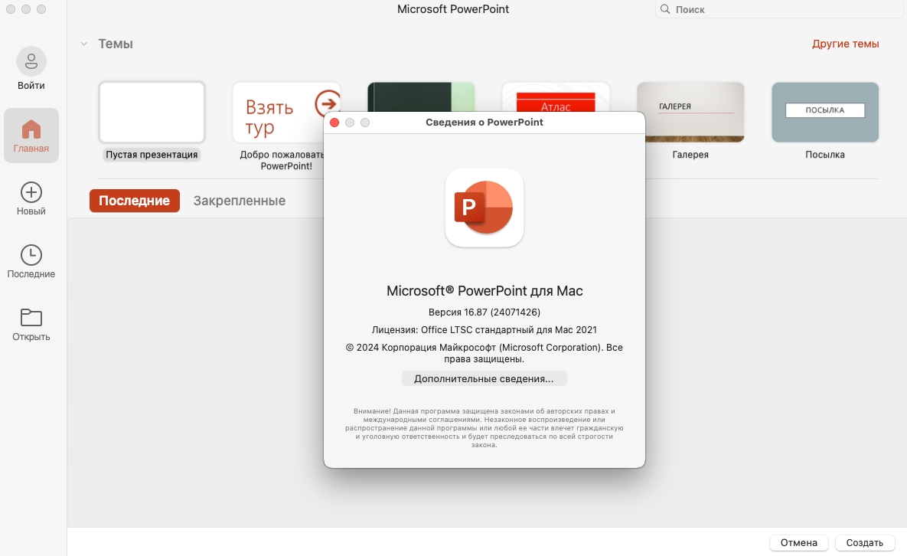Click the magnifier icon in the search field
This screenshot has height=556, width=907.
click(x=666, y=10)
